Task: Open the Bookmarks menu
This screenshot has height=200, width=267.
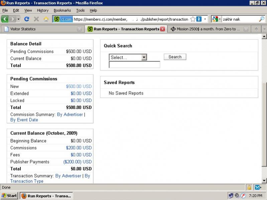Action: [x=62, y=11]
